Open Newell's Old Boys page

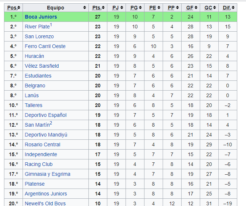pos(45,203)
